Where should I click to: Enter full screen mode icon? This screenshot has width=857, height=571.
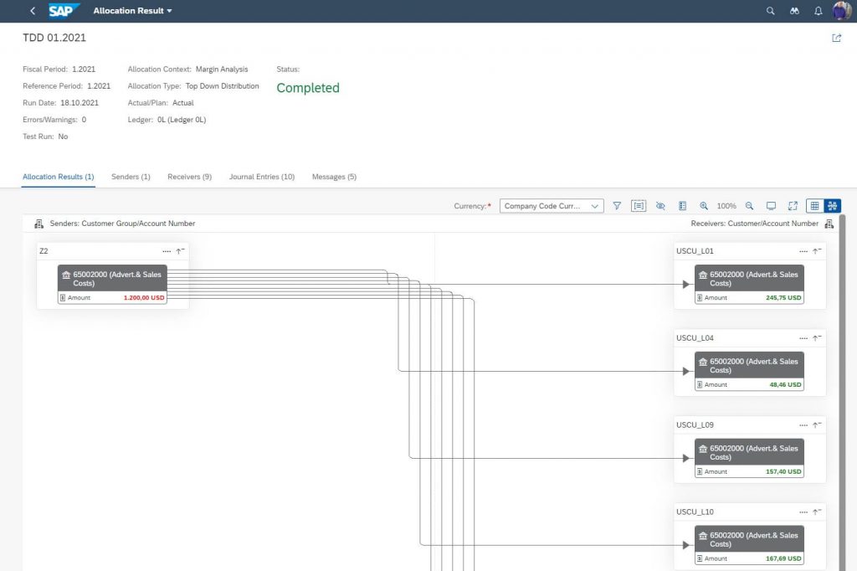[x=793, y=206]
